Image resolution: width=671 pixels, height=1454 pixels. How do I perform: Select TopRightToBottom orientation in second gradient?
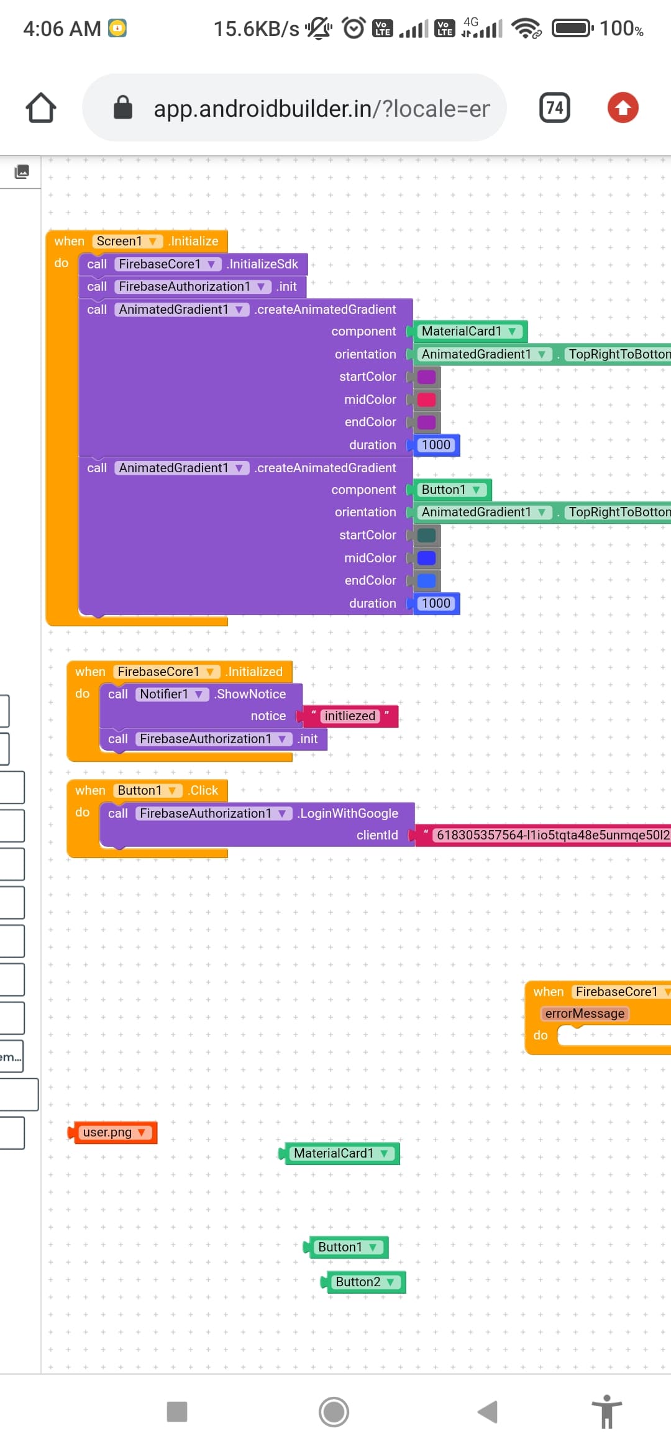coord(619,512)
